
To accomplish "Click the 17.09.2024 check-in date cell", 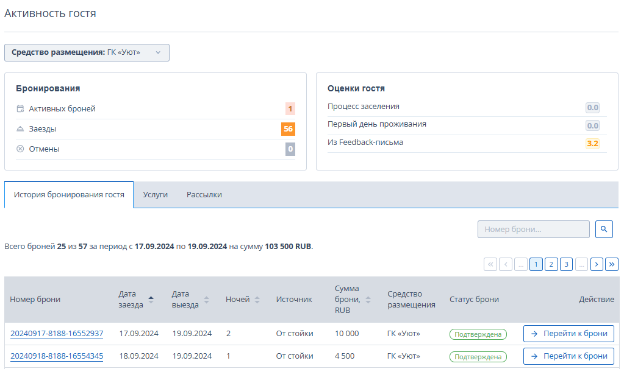I will (139, 334).
